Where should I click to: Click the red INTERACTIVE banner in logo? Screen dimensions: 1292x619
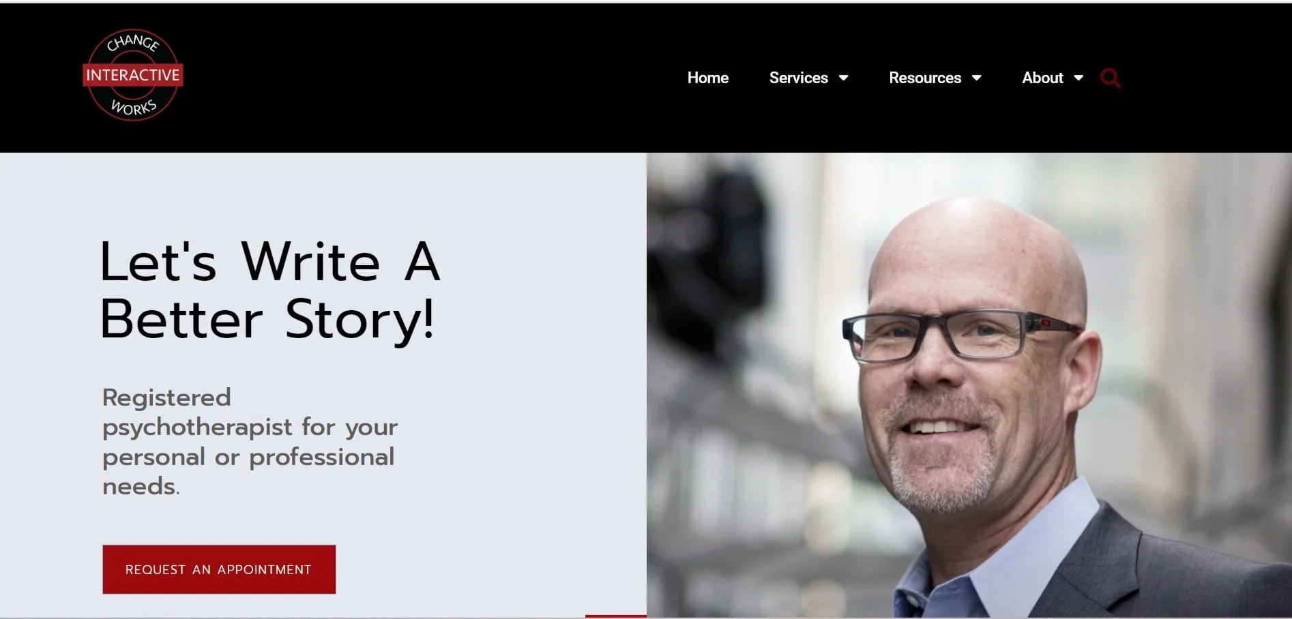pyautogui.click(x=133, y=75)
